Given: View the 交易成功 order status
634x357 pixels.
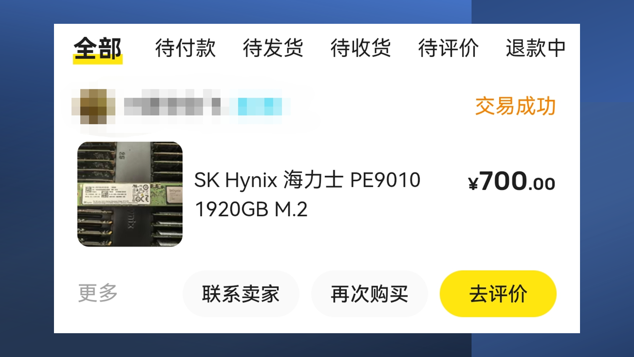Looking at the screenshot, I should click(x=516, y=107).
